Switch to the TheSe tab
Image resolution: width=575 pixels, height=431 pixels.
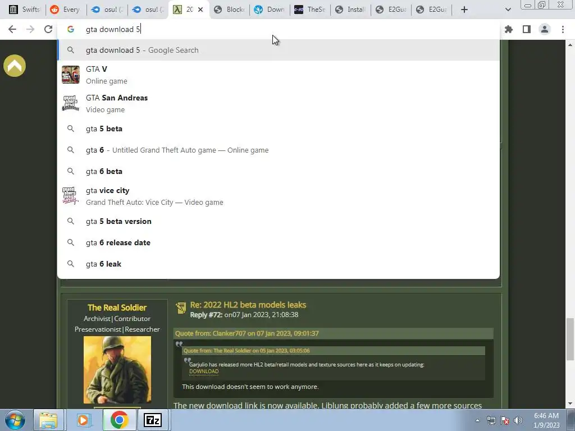point(310,10)
